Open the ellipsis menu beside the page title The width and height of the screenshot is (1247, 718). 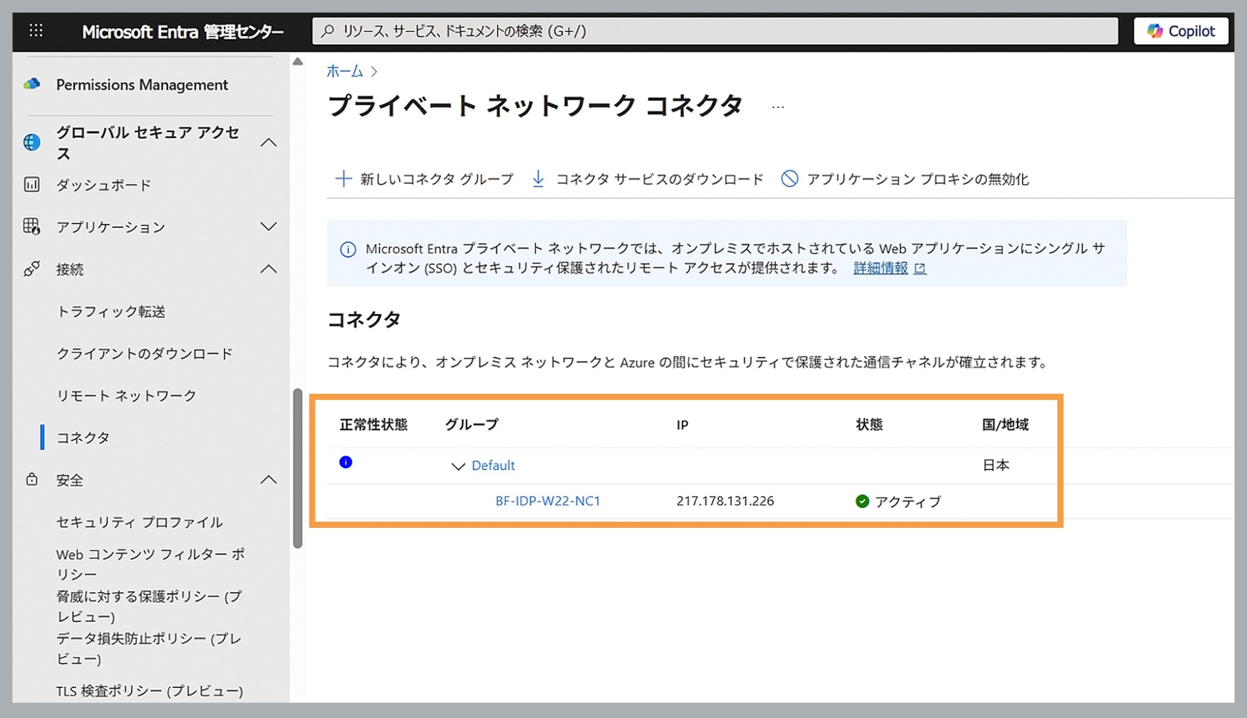778,106
